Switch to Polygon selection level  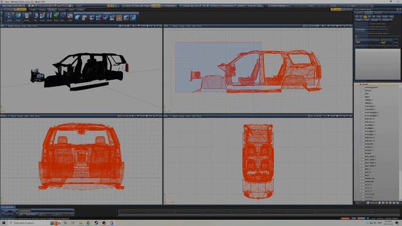click(146, 6)
